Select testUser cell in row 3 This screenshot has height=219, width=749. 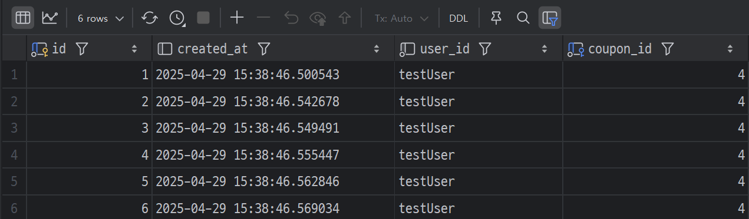[479, 128]
